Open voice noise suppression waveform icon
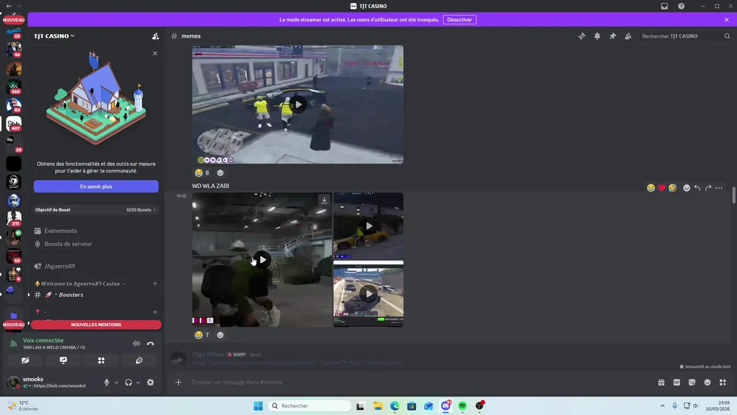The image size is (737, 415). (x=136, y=344)
